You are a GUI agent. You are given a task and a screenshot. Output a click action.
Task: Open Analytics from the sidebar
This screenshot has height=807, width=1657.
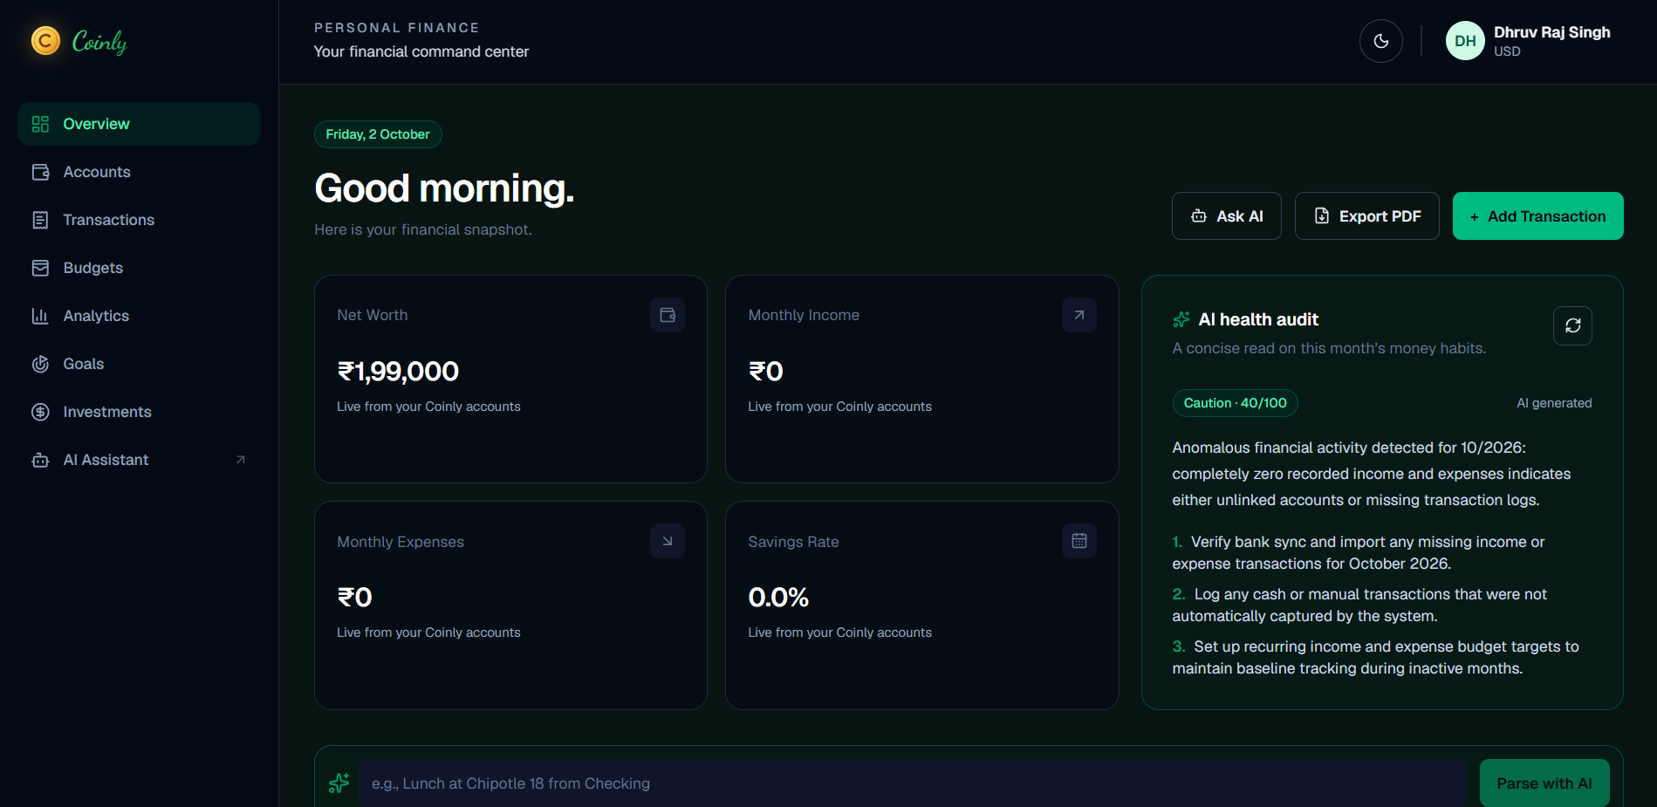click(139, 316)
